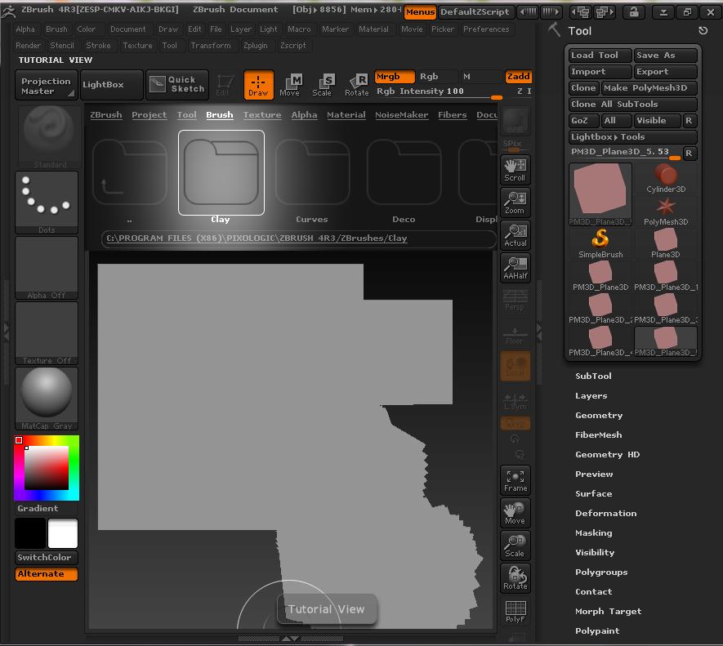Switch to the Texture tab in LightBox
Screen dimensions: 723x646
point(261,115)
